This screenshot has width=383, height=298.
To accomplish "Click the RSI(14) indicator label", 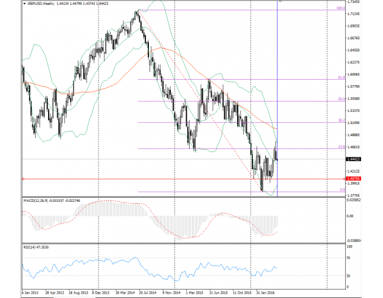I will coord(30,247).
